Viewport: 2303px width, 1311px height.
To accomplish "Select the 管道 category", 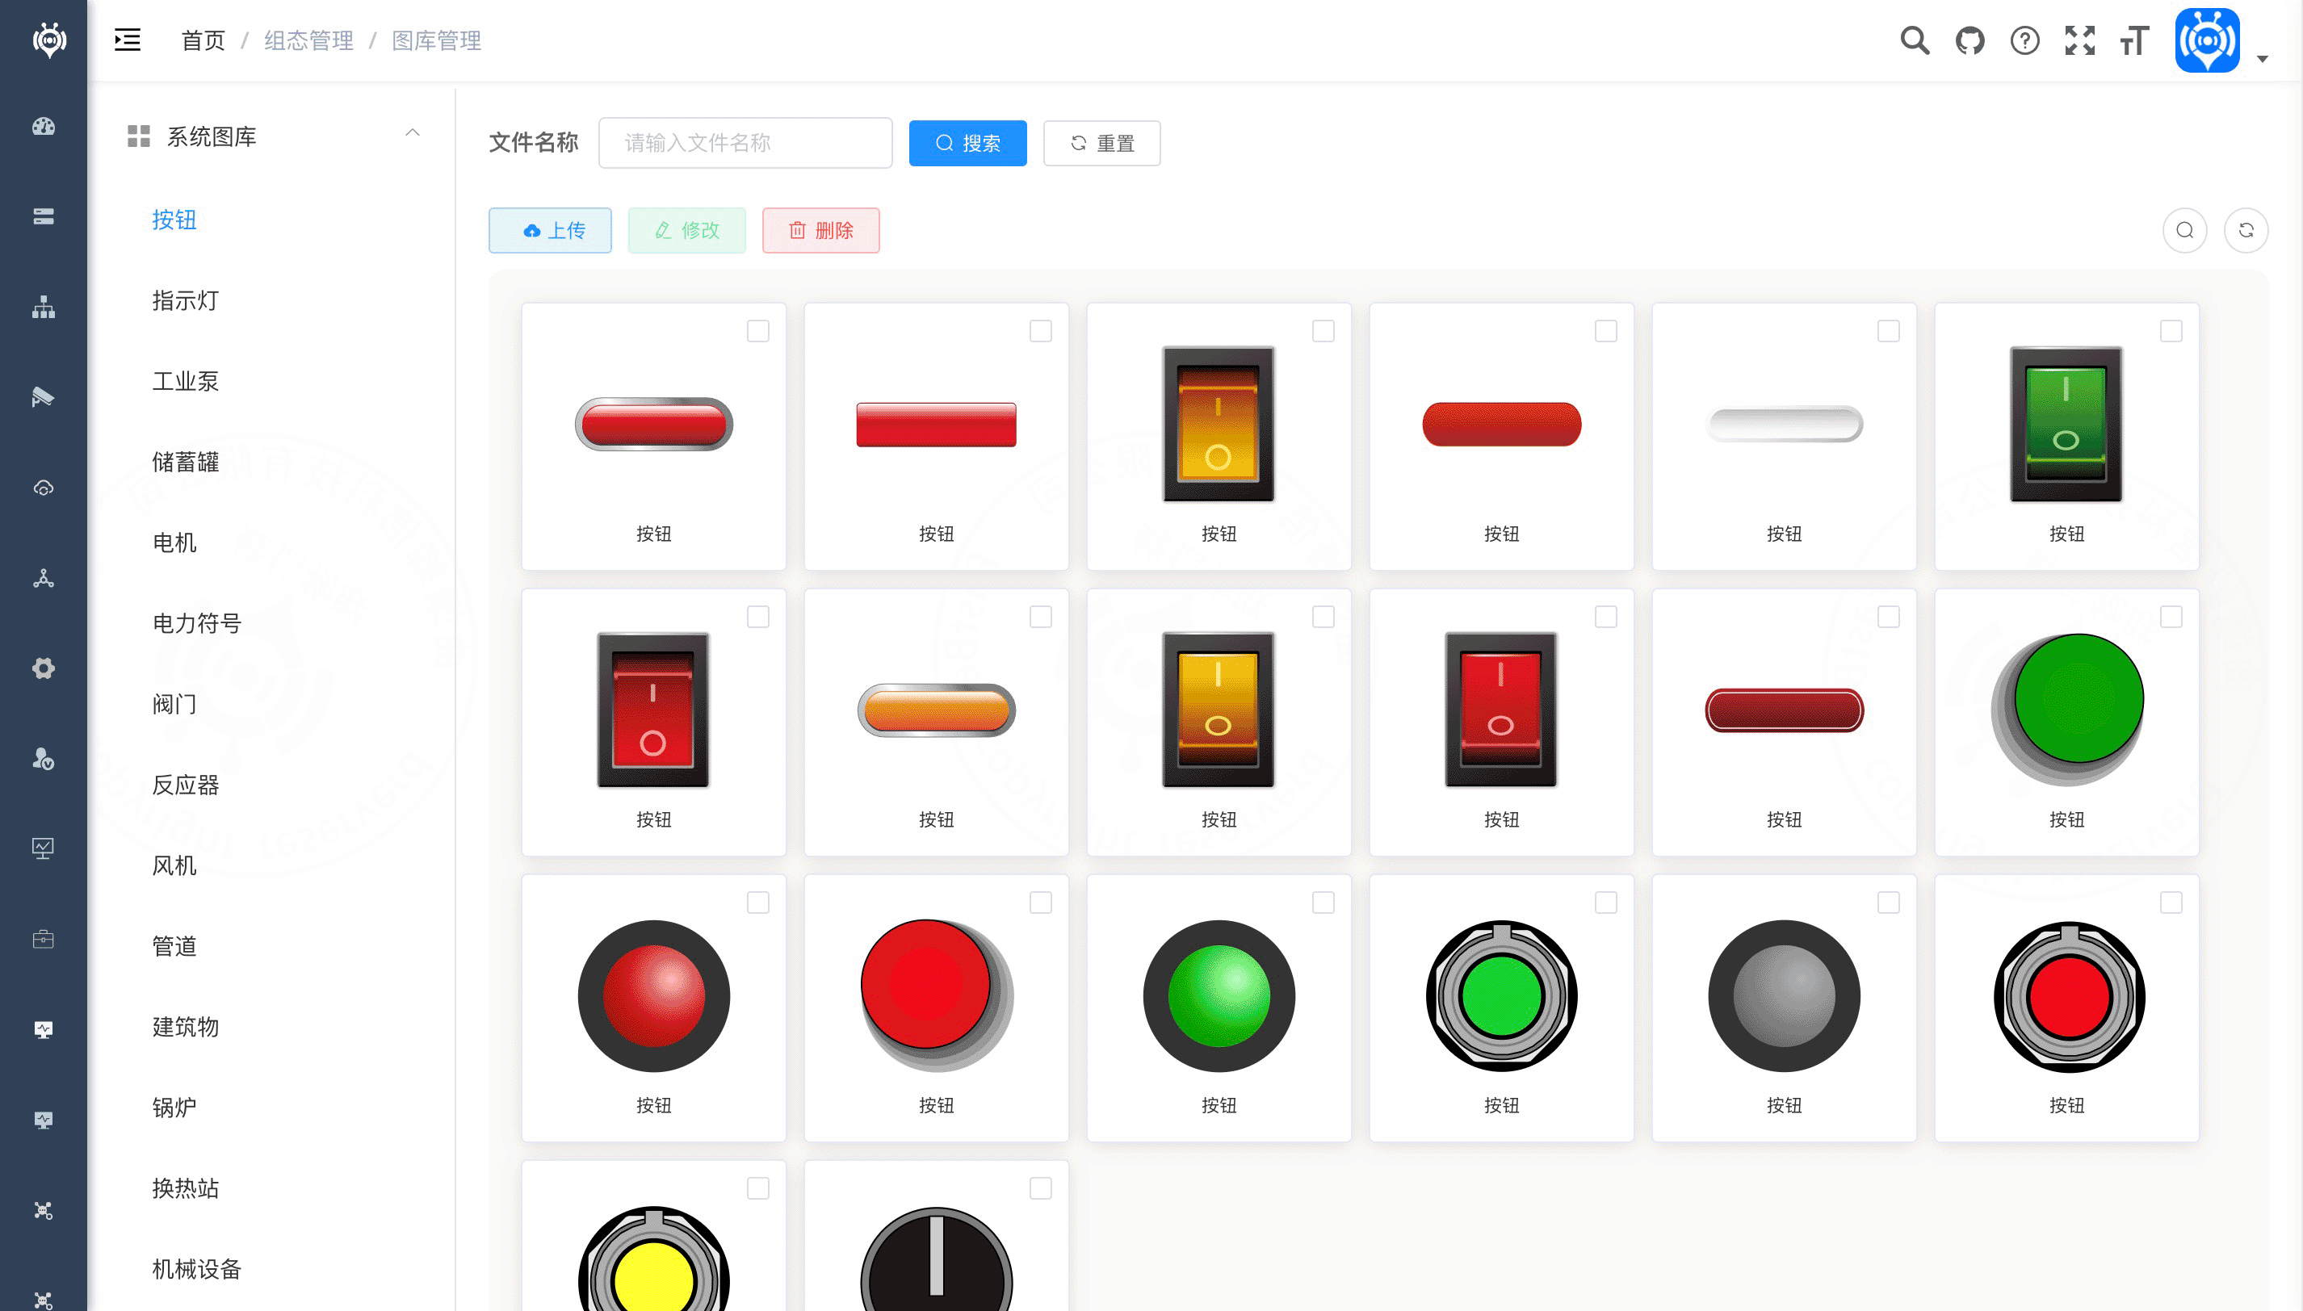I will tap(174, 946).
